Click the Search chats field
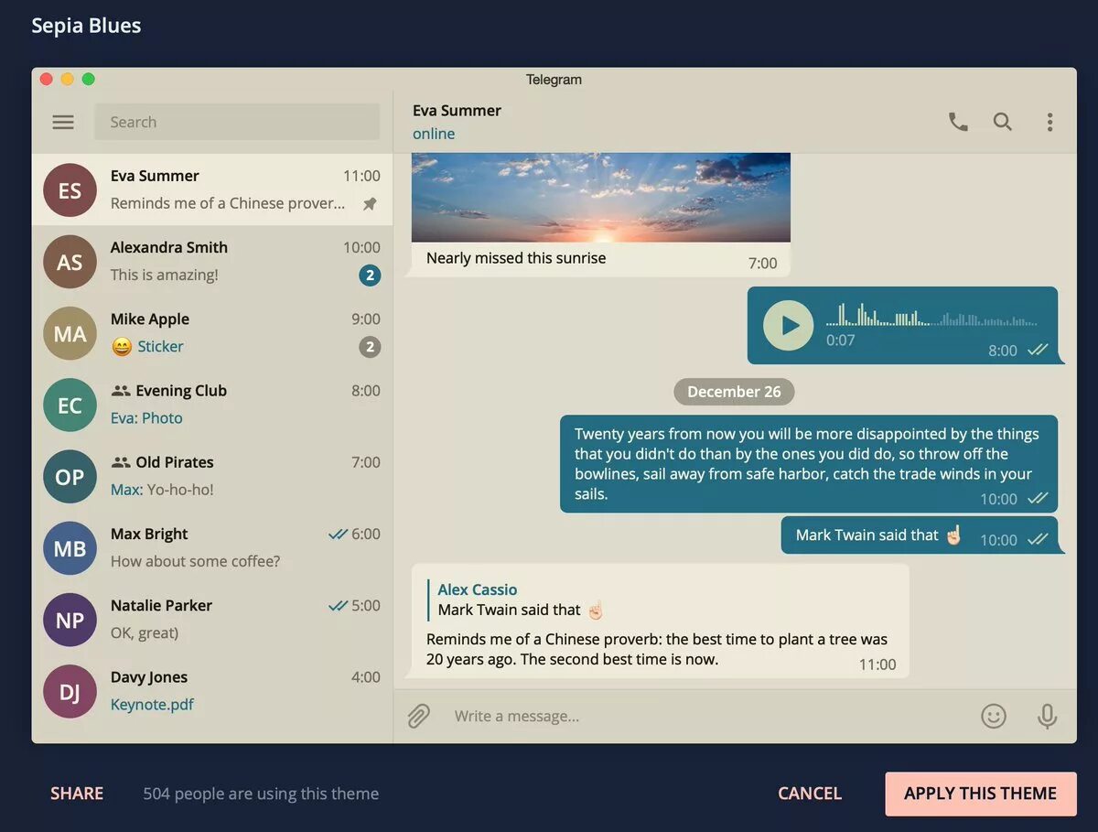 237,122
